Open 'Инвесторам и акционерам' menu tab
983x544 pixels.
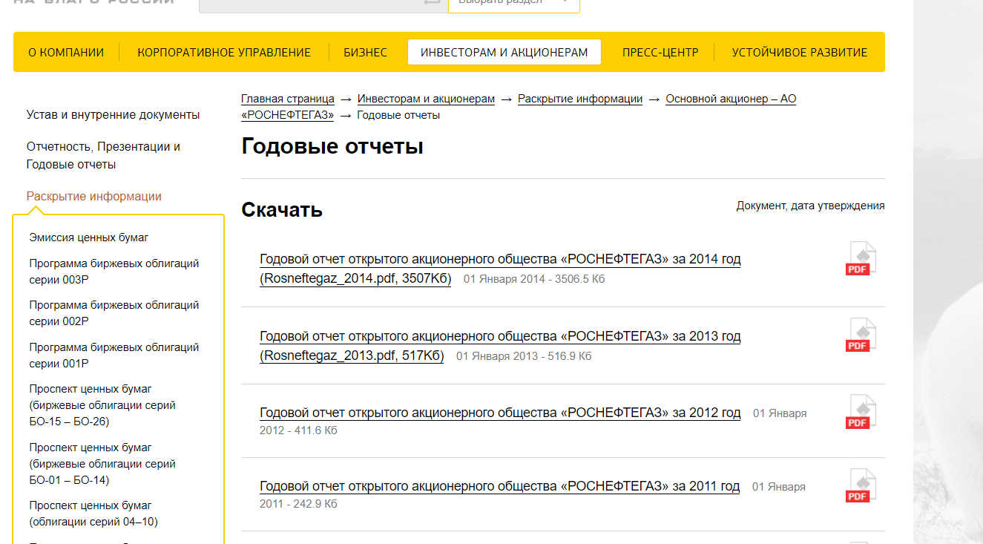coord(504,53)
